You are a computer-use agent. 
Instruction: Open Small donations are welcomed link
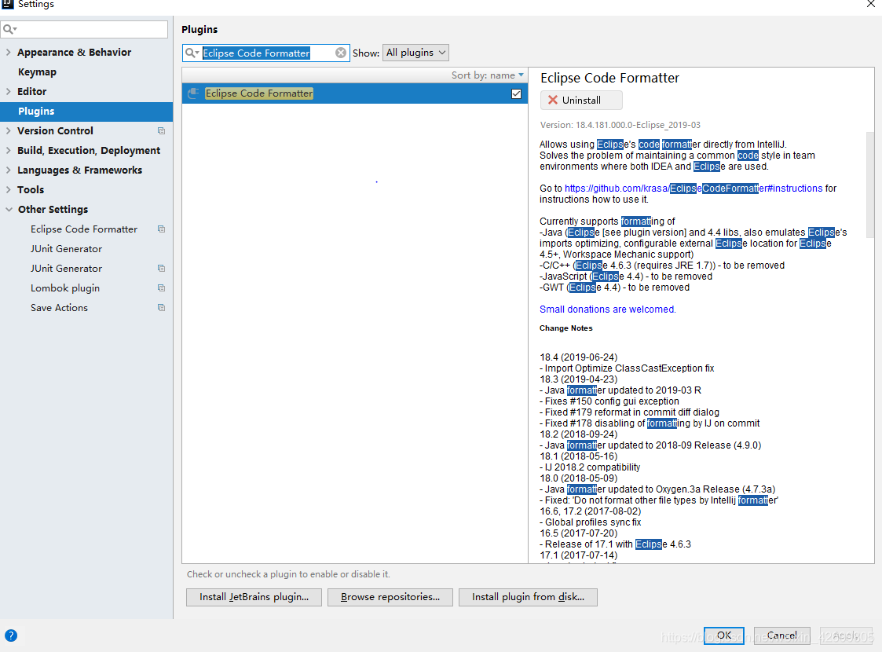[x=607, y=310]
